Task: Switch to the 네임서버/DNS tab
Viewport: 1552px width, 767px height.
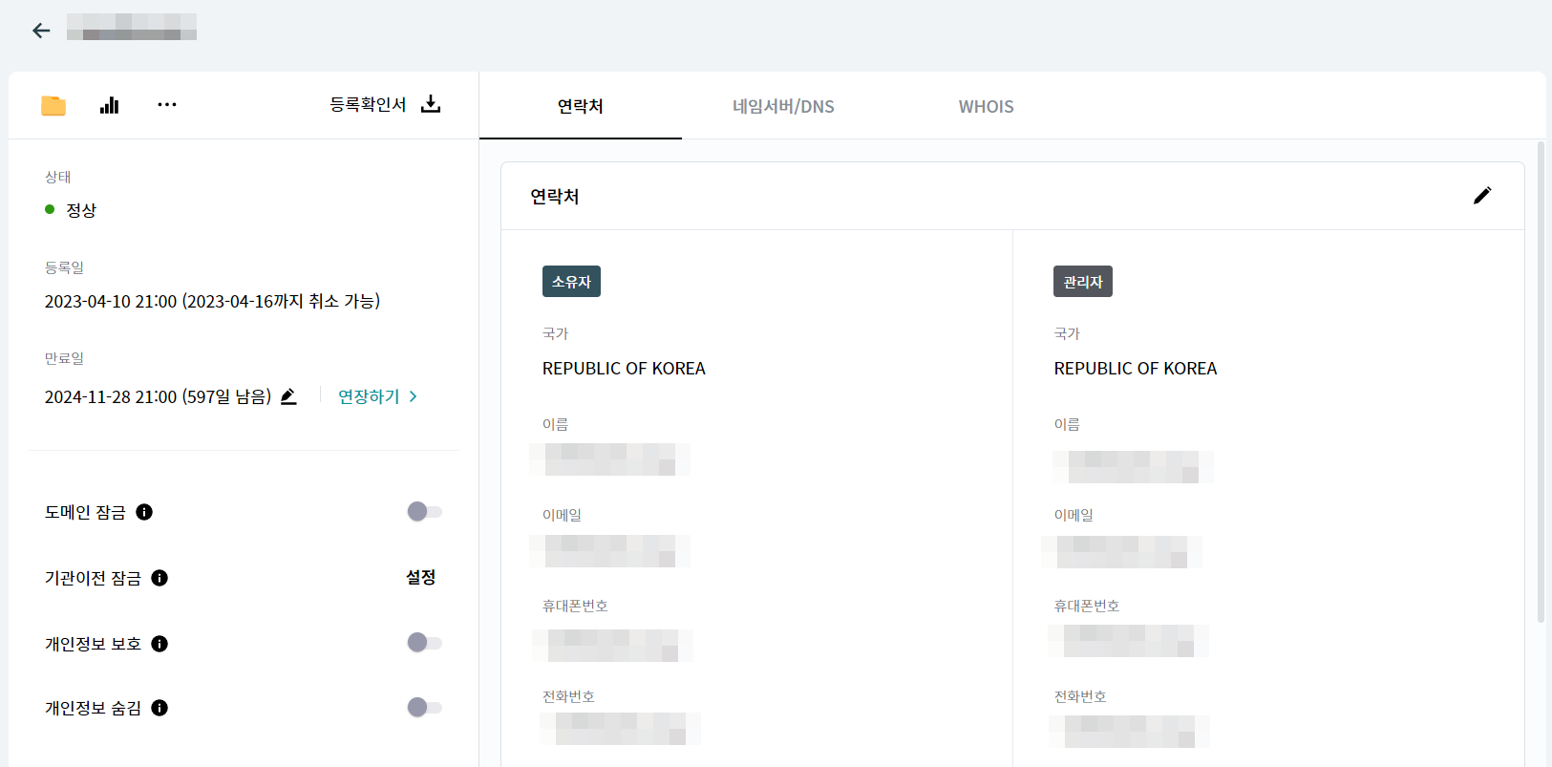Action: pos(783,107)
